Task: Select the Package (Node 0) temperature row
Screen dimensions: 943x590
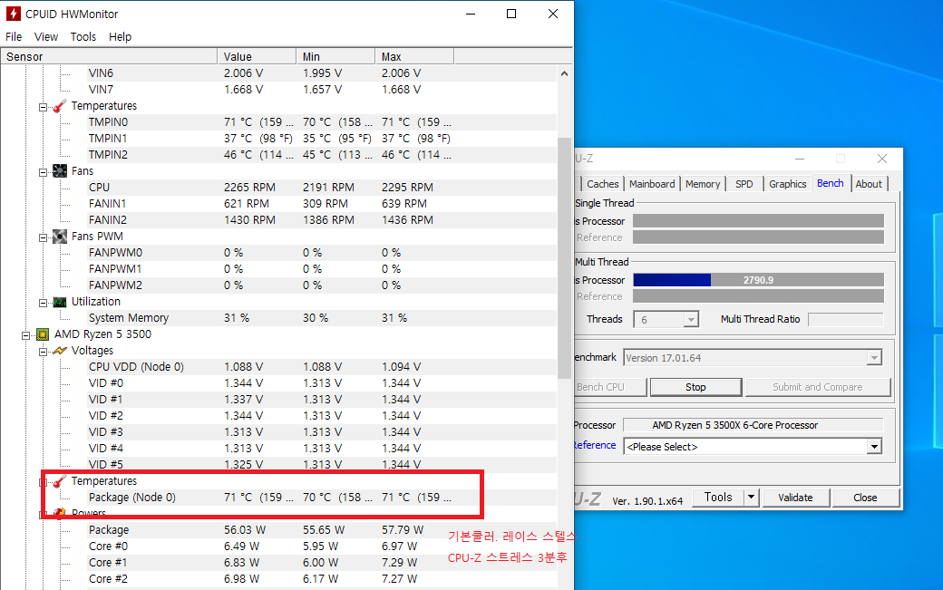Action: [322, 498]
